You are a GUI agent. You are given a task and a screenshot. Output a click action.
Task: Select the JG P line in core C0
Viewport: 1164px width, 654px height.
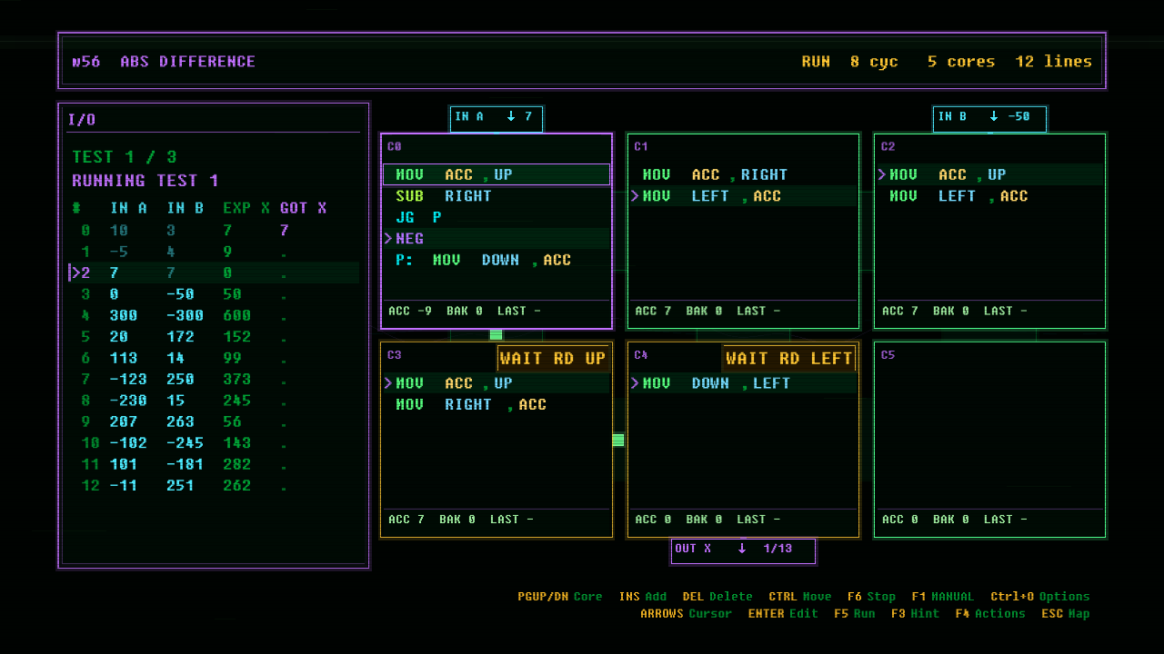(x=497, y=217)
